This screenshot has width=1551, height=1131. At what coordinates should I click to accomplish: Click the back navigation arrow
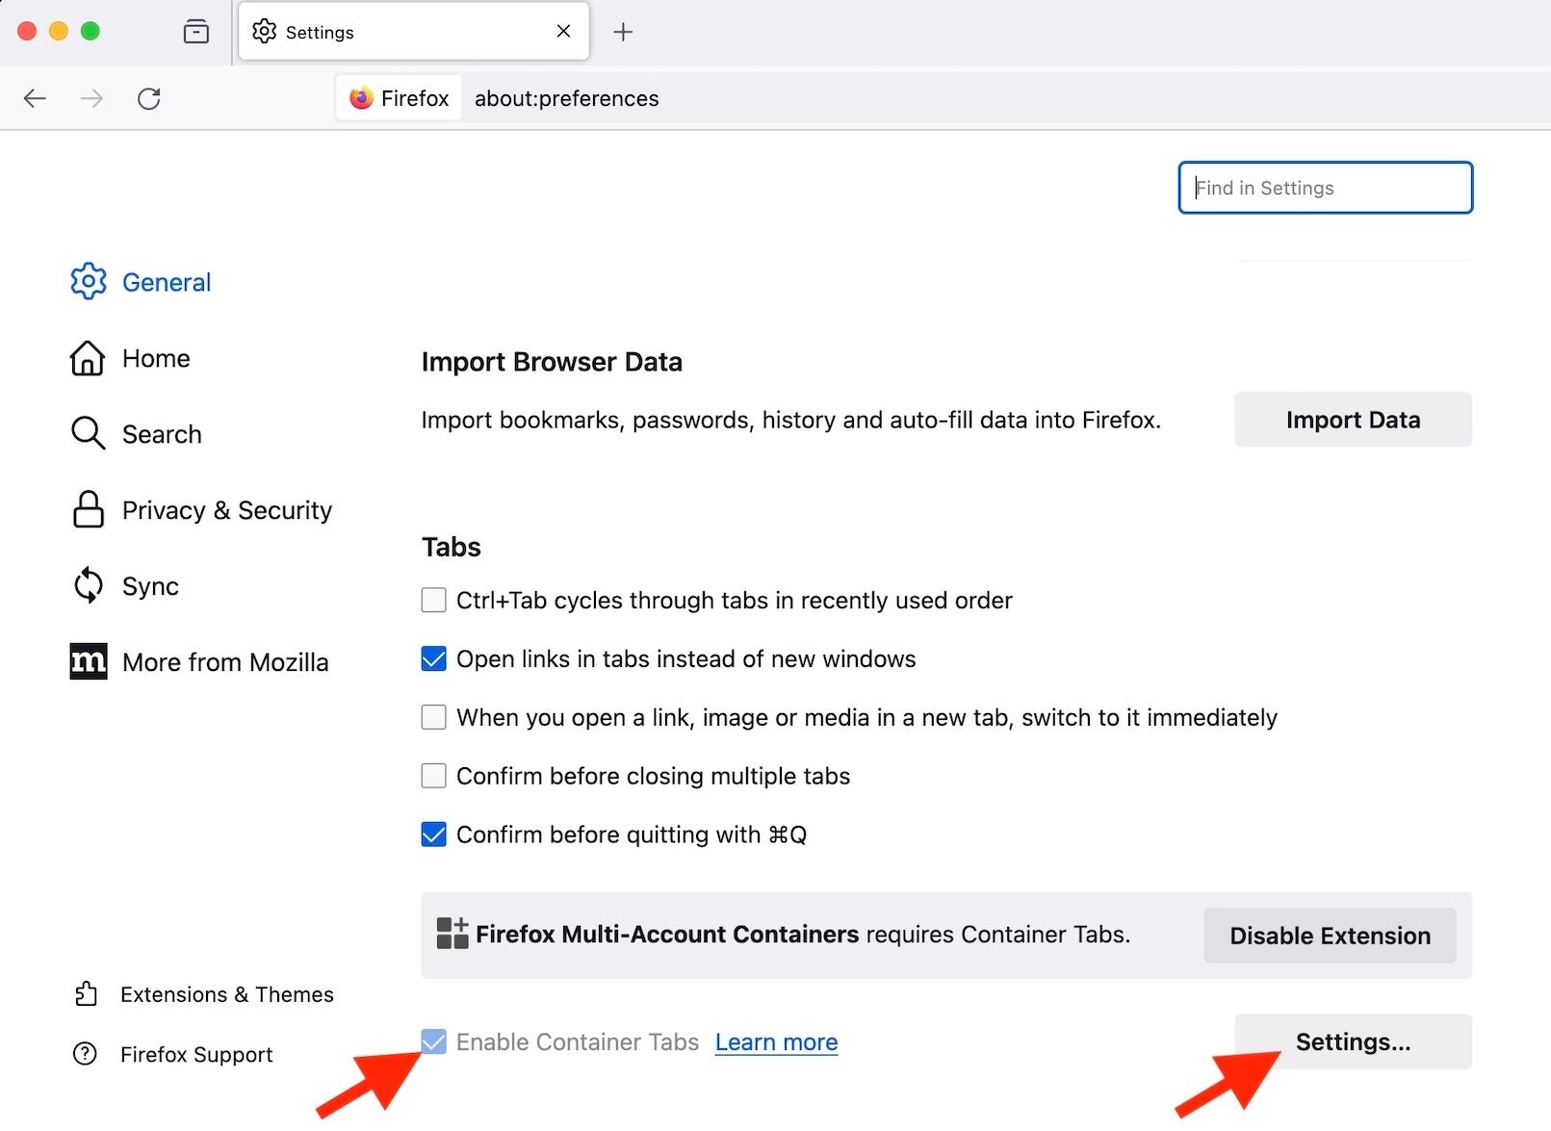[35, 97]
